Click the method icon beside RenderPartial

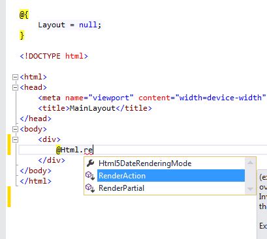(90, 188)
